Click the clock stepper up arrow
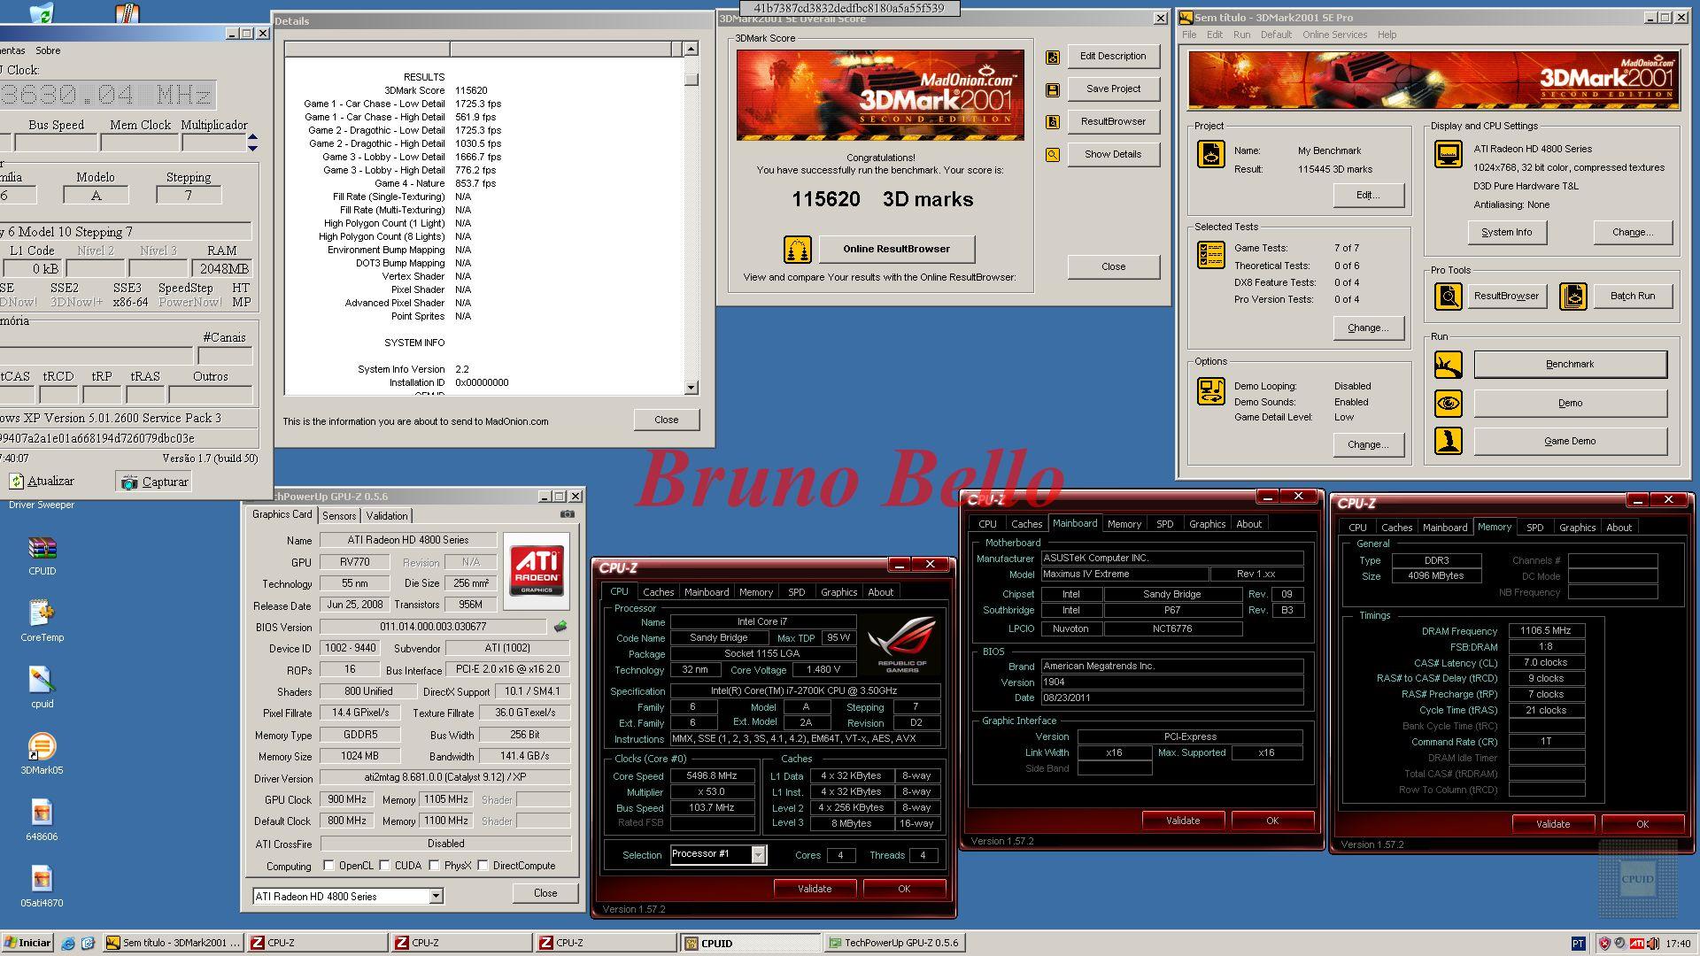The width and height of the screenshot is (1700, 956). click(253, 137)
